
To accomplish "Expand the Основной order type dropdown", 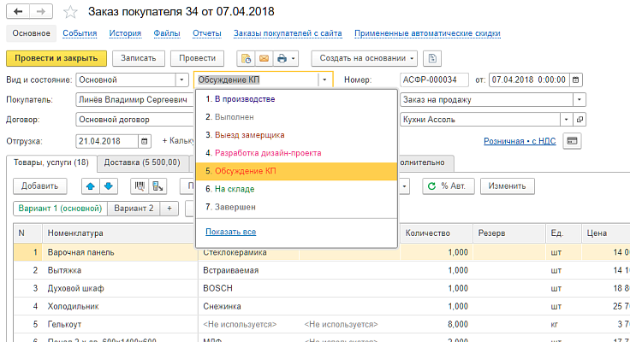I will (x=181, y=80).
